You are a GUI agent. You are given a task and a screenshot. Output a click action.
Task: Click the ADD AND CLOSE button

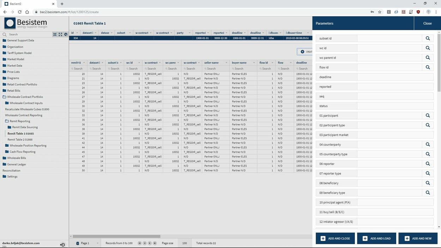pos(334,238)
